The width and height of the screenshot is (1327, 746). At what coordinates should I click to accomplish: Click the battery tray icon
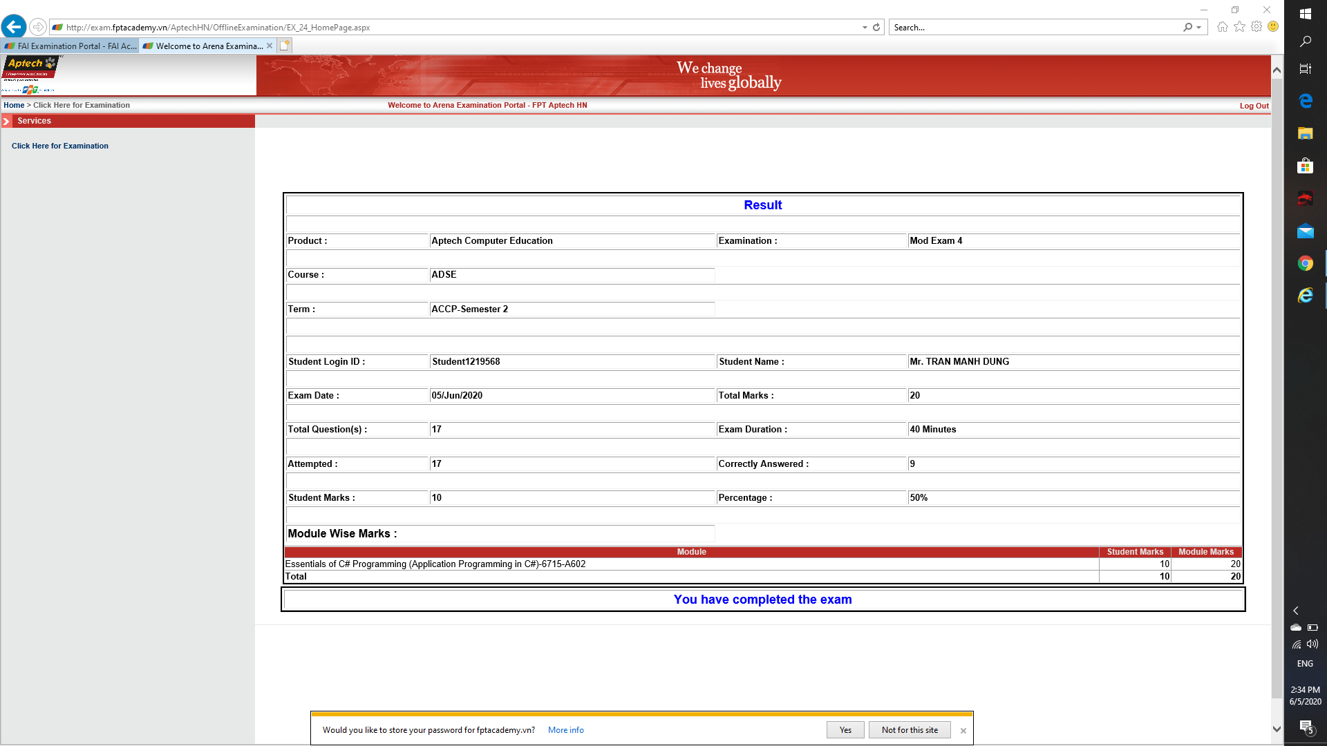tap(1312, 627)
